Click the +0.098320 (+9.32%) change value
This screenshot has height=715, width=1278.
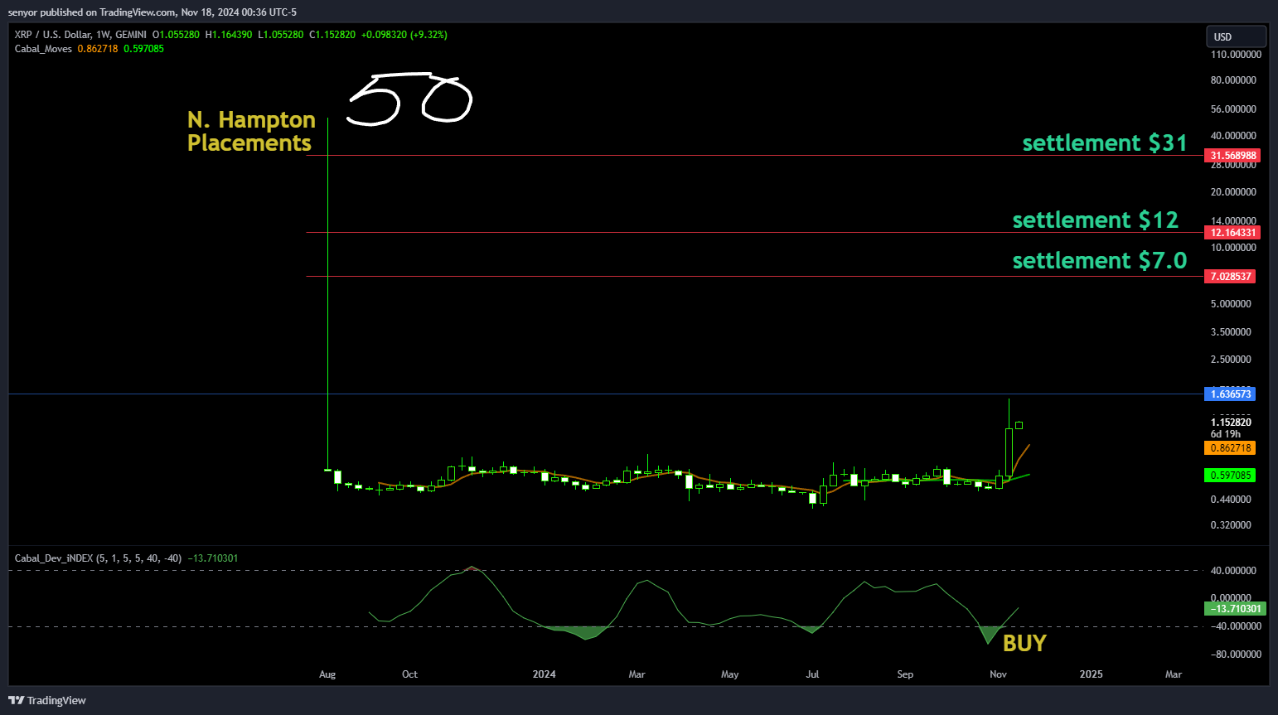point(404,35)
